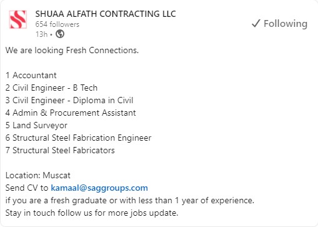Click the 13h post timestamp
The image size is (318, 227).
41,34
